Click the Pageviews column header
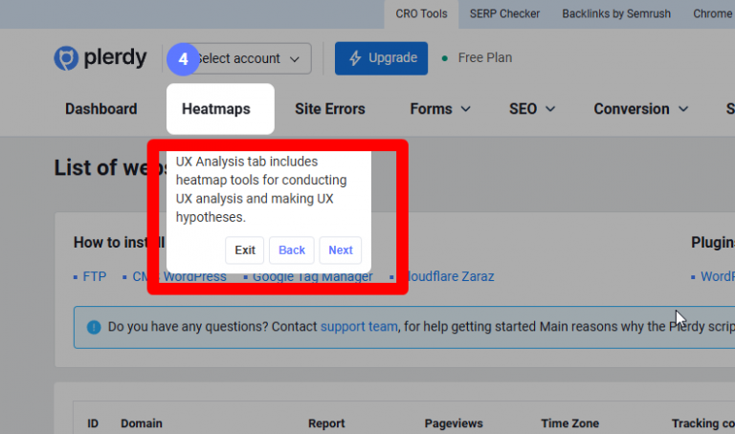The width and height of the screenshot is (735, 434). tap(454, 423)
